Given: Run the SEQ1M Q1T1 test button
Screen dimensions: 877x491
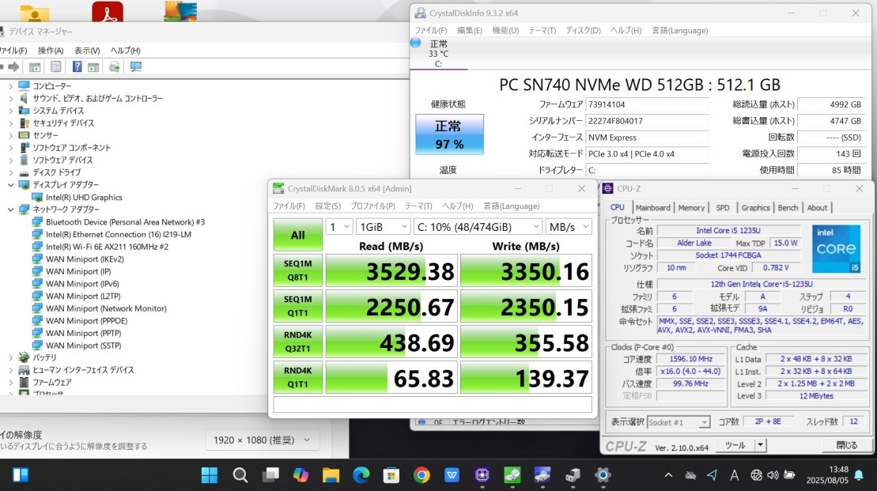Looking at the screenshot, I should (x=297, y=306).
